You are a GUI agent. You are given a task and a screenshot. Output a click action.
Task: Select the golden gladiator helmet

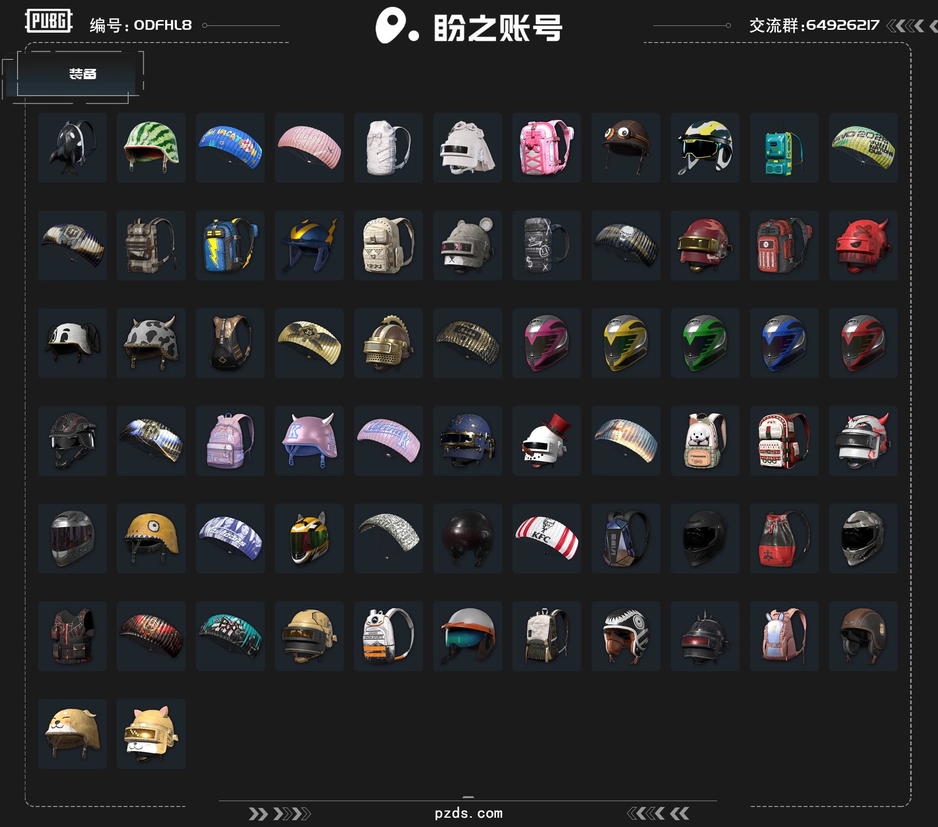[x=388, y=343]
